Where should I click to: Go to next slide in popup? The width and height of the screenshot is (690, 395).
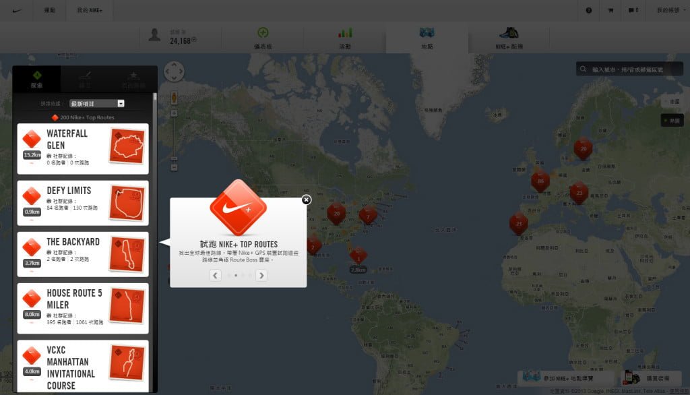click(x=261, y=275)
